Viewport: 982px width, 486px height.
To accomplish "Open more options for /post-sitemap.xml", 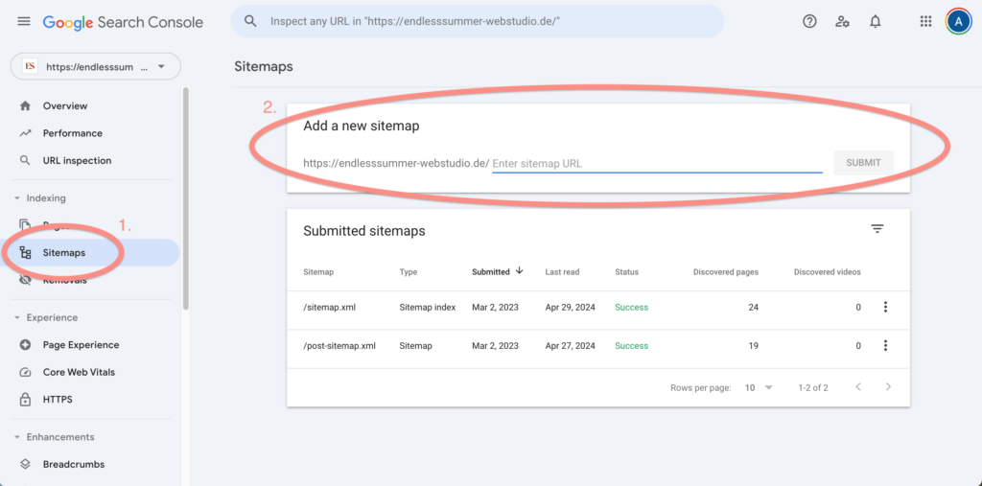I will tap(885, 345).
